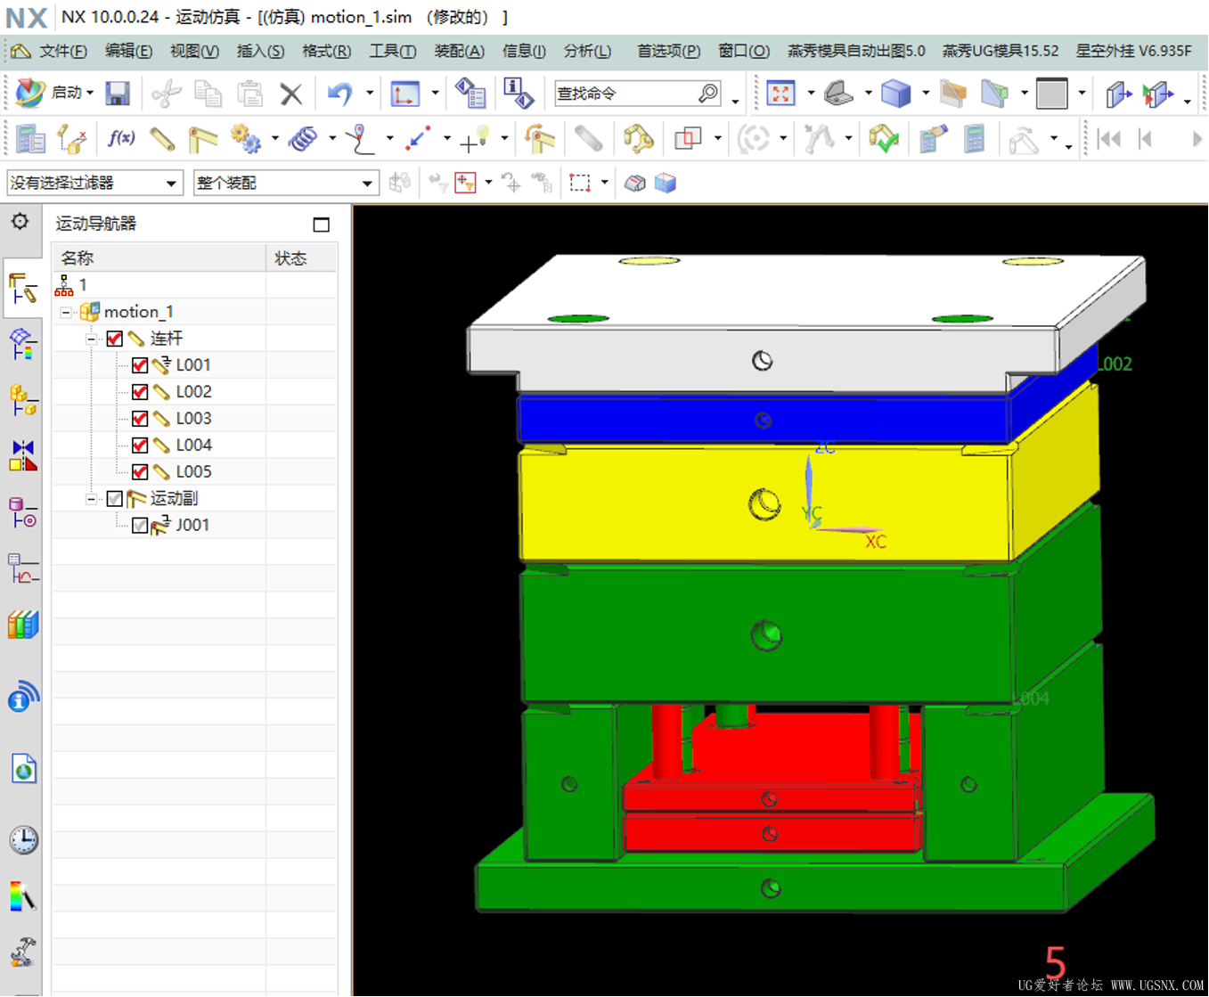The height and width of the screenshot is (997, 1209).
Task: Click the Fit view icon
Action: [x=780, y=93]
